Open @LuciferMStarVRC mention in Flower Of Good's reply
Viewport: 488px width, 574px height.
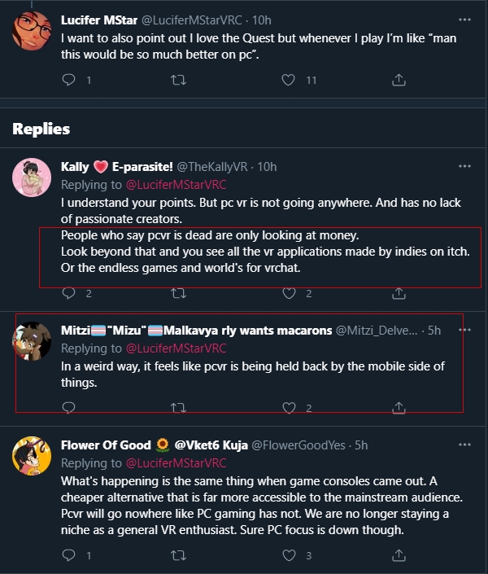pyautogui.click(x=175, y=463)
